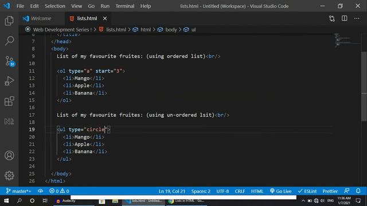This screenshot has height=206, width=367.
Task: Open the Run menu
Action: (105, 6)
